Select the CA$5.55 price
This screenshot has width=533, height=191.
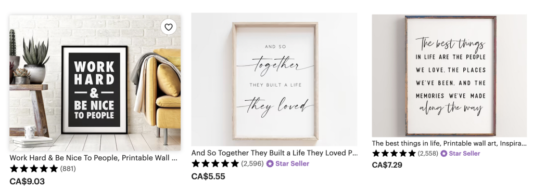(208, 176)
